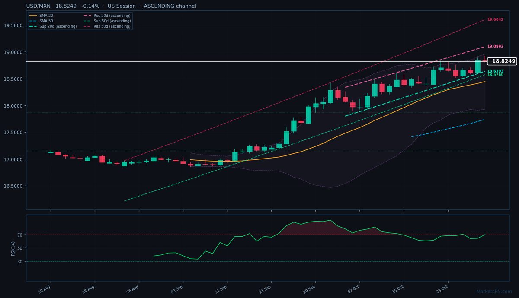Image resolution: width=519 pixels, height=298 pixels.
Task: Click the 19.0000 price axis tick
Action: pyautogui.click(x=13, y=52)
